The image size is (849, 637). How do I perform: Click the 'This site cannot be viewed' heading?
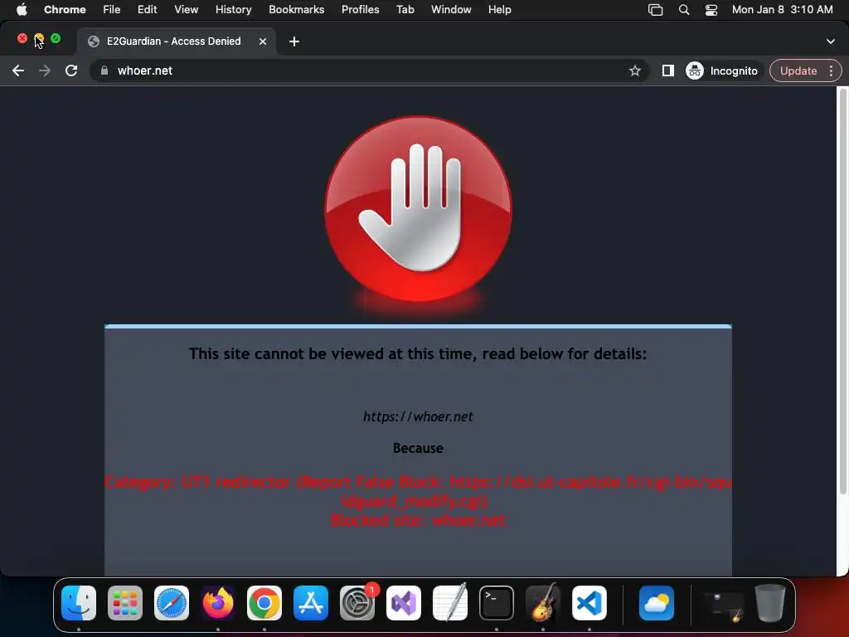tap(418, 353)
